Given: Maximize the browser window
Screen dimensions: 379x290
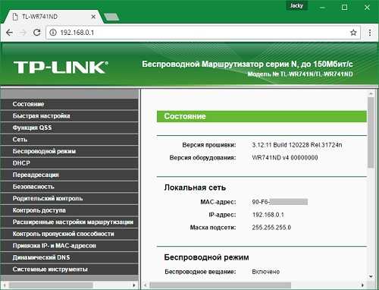Looking at the screenshot, I should pyautogui.click(x=344, y=8).
